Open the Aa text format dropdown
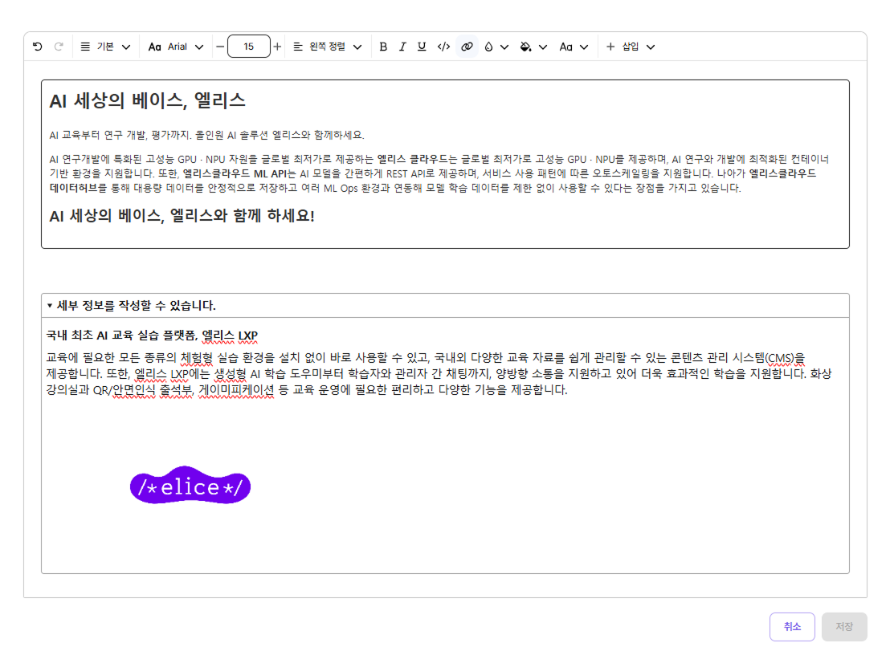The width and height of the screenshot is (890, 651). click(x=574, y=47)
